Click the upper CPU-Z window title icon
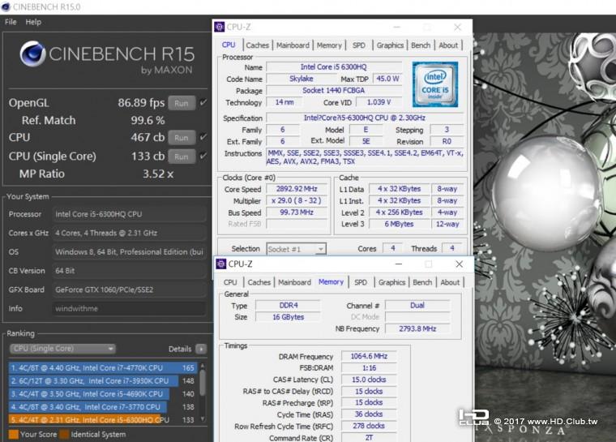The height and width of the screenshot is (442, 616). 220,27
